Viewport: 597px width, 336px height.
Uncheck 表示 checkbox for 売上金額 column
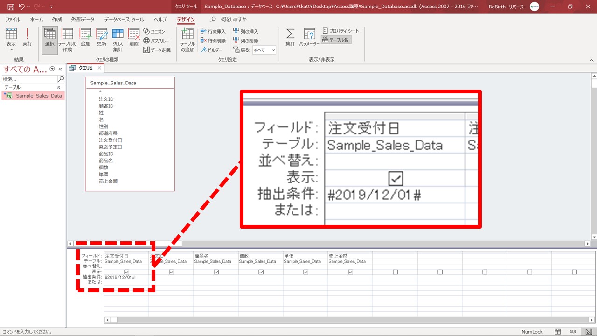click(351, 272)
